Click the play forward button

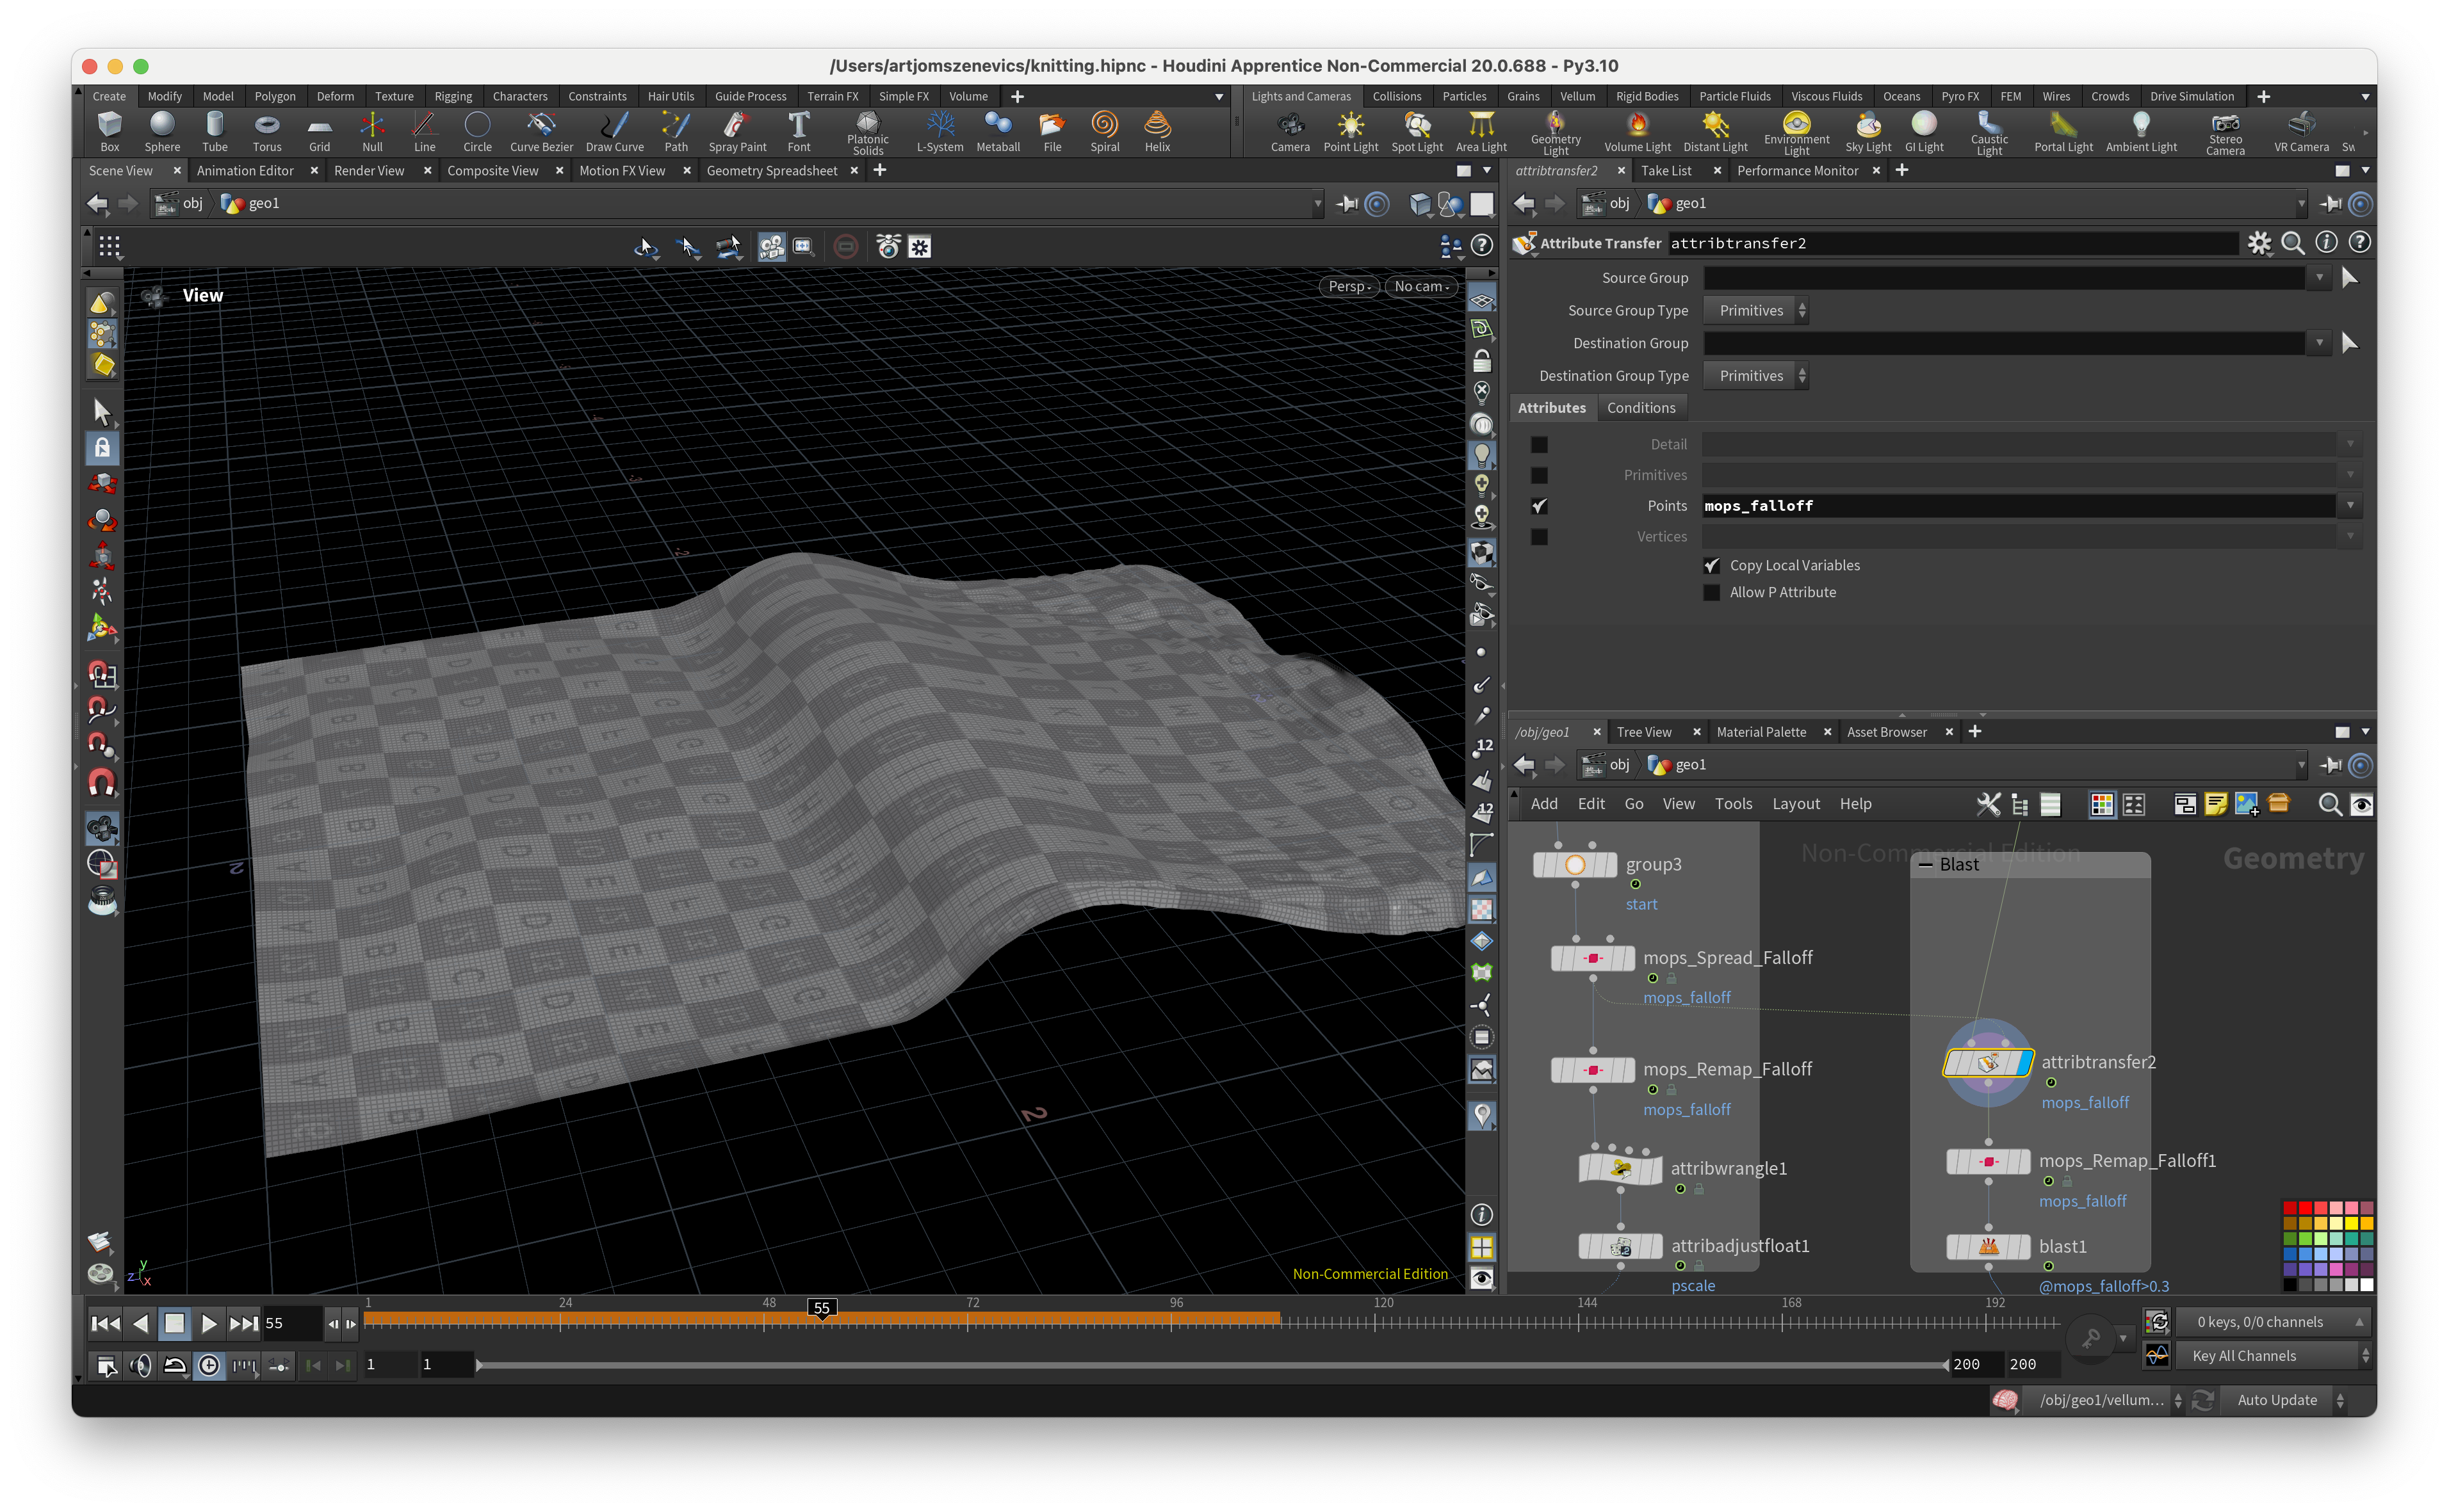coord(208,1323)
